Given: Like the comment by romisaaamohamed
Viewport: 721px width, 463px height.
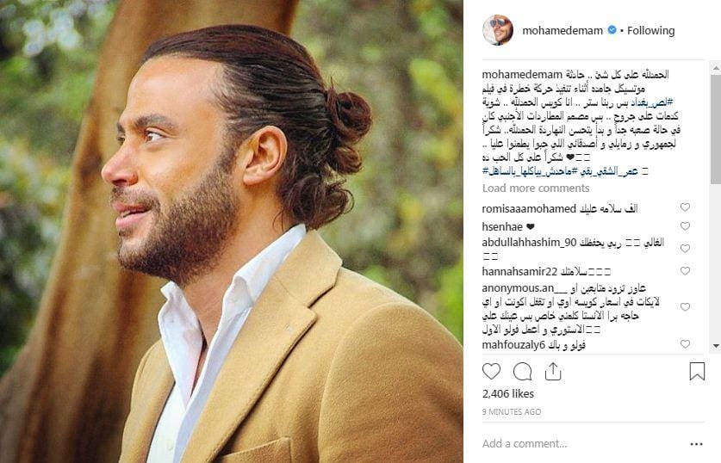Looking at the screenshot, I should (685, 207).
